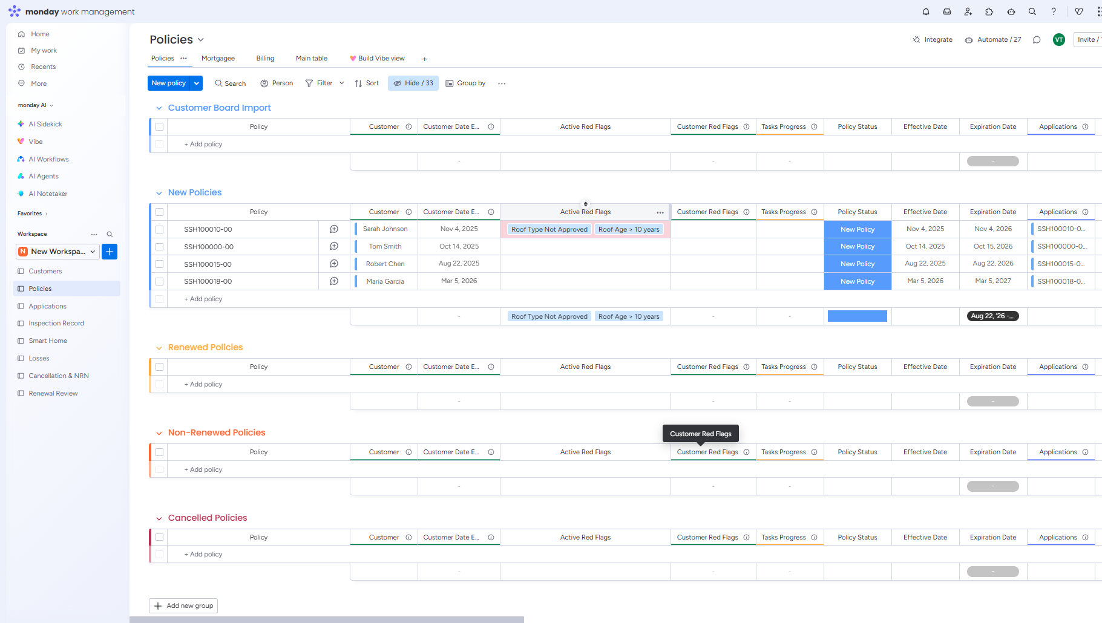Viewport: 1102px width, 623px height.
Task: Open the top bar search magnifier
Action: point(1032,11)
